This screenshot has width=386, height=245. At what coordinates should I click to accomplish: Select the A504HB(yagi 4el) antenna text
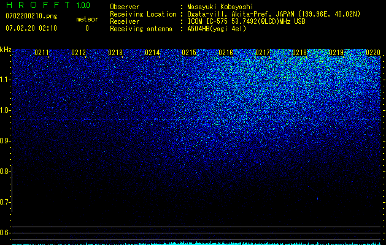tap(217, 29)
